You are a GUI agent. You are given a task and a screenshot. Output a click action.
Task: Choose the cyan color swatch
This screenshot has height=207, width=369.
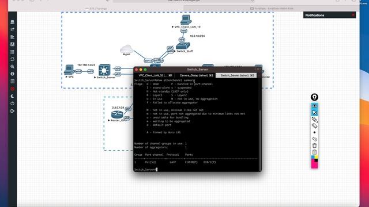coord(313,157)
